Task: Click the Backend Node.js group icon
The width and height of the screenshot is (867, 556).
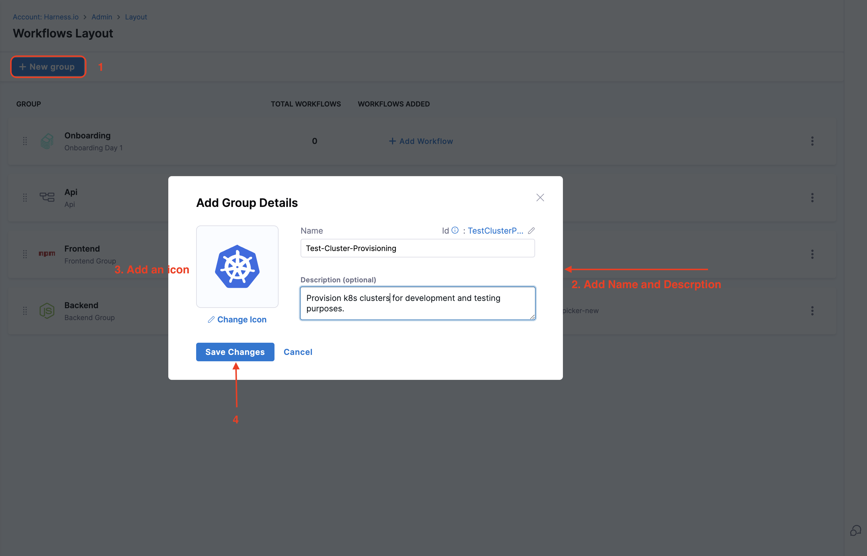Action: click(x=47, y=311)
